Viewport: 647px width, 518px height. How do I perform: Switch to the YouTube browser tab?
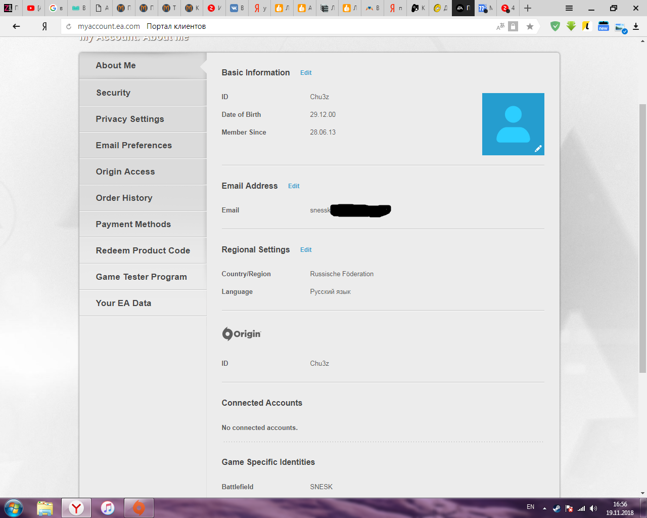pos(34,8)
